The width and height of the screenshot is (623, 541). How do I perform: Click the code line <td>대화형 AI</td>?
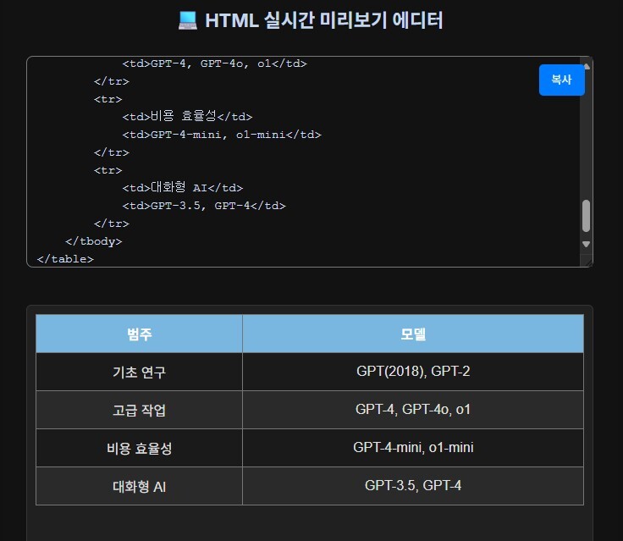coord(182,188)
